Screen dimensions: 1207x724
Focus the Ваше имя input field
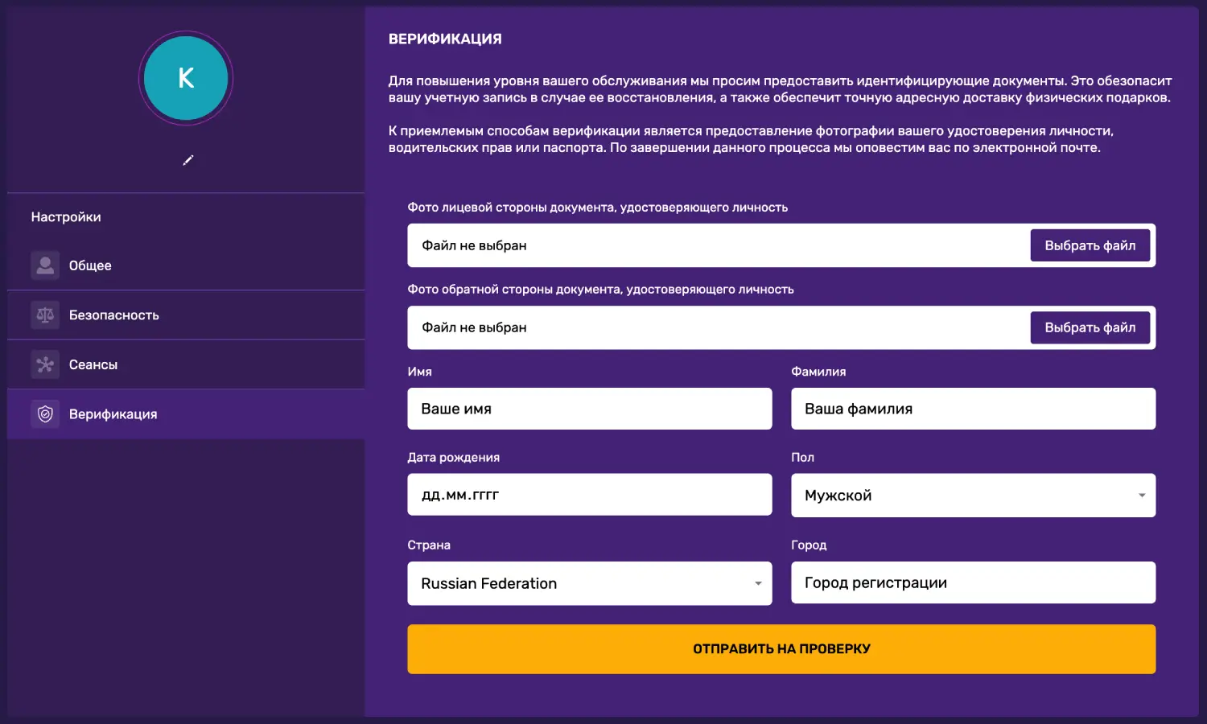coord(590,409)
